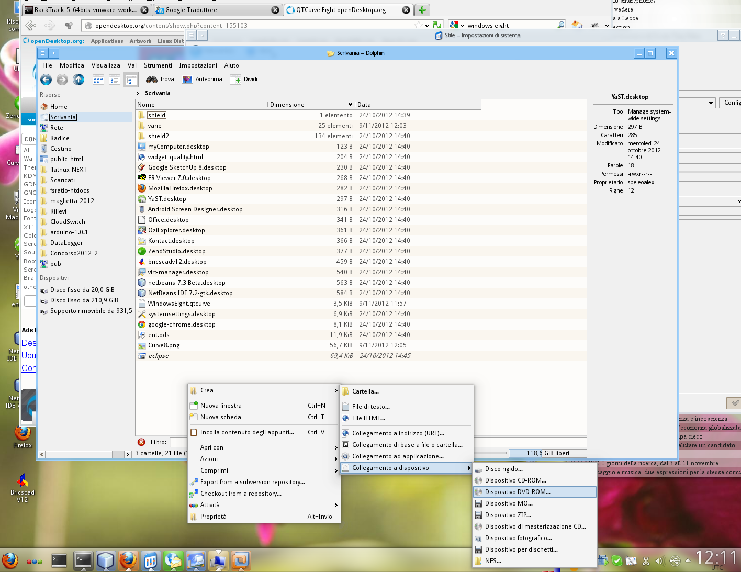
Task: Switch to icons view mode
Action: click(x=98, y=80)
